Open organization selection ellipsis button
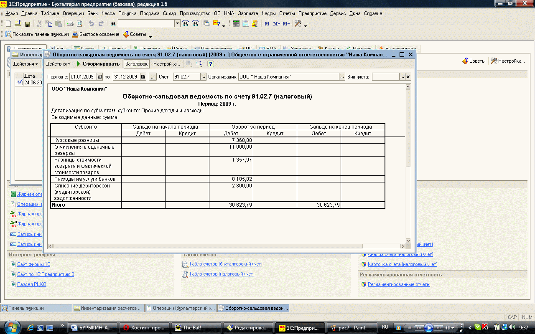Screen dimensions: 535x334 pyautogui.click(x=342, y=77)
